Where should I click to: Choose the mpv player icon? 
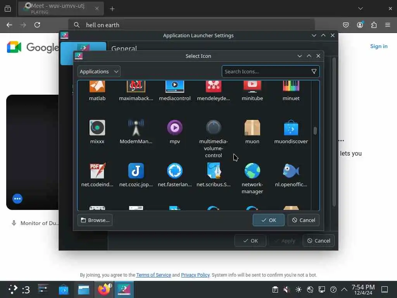coord(175,127)
